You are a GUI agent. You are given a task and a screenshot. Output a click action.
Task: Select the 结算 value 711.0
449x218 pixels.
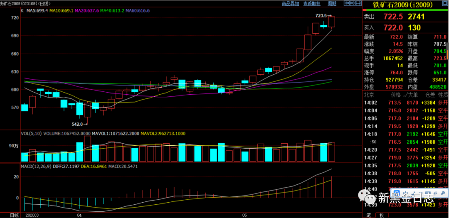pyautogui.click(x=441, y=37)
